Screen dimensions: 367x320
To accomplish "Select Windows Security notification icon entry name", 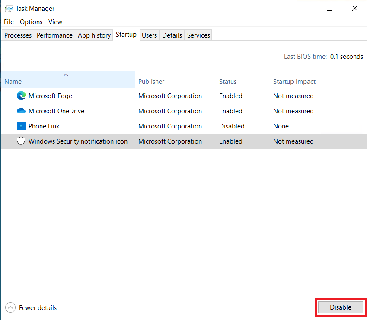I will point(78,141).
